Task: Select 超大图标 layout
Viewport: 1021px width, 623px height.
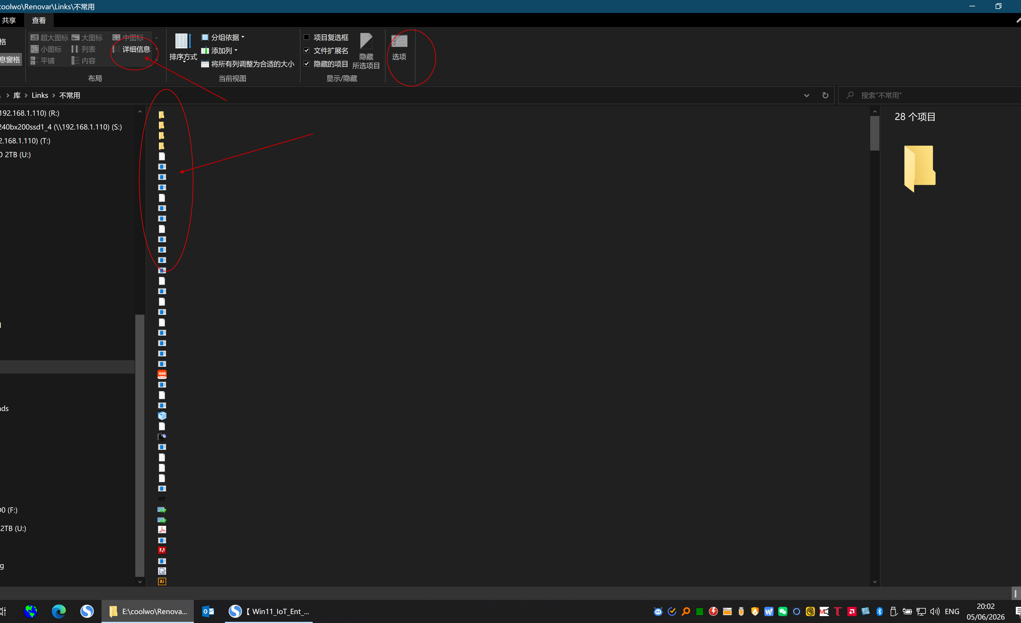Action: coord(49,38)
